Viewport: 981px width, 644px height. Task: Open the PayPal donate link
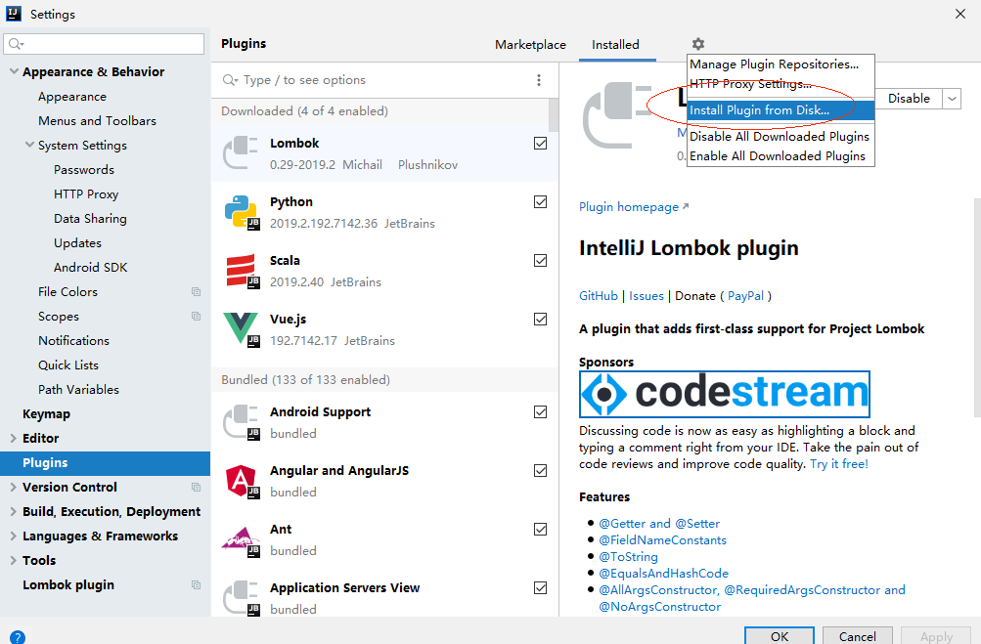click(x=745, y=296)
